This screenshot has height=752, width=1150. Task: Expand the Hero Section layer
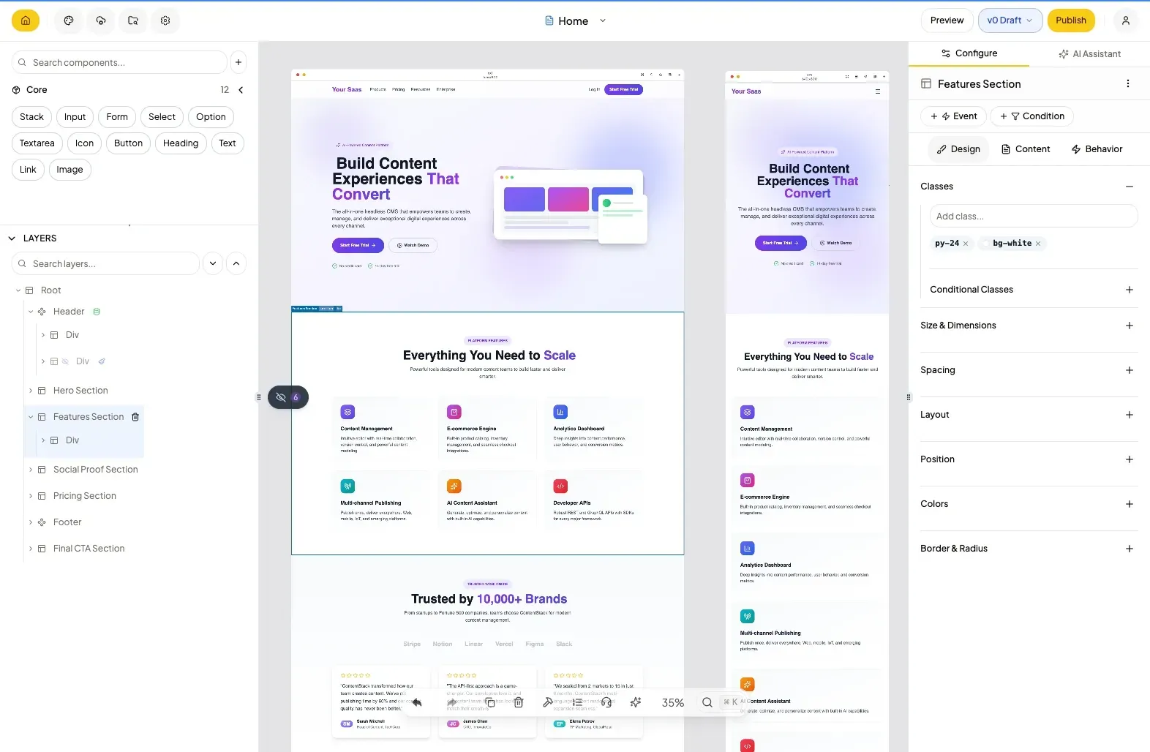pos(31,391)
